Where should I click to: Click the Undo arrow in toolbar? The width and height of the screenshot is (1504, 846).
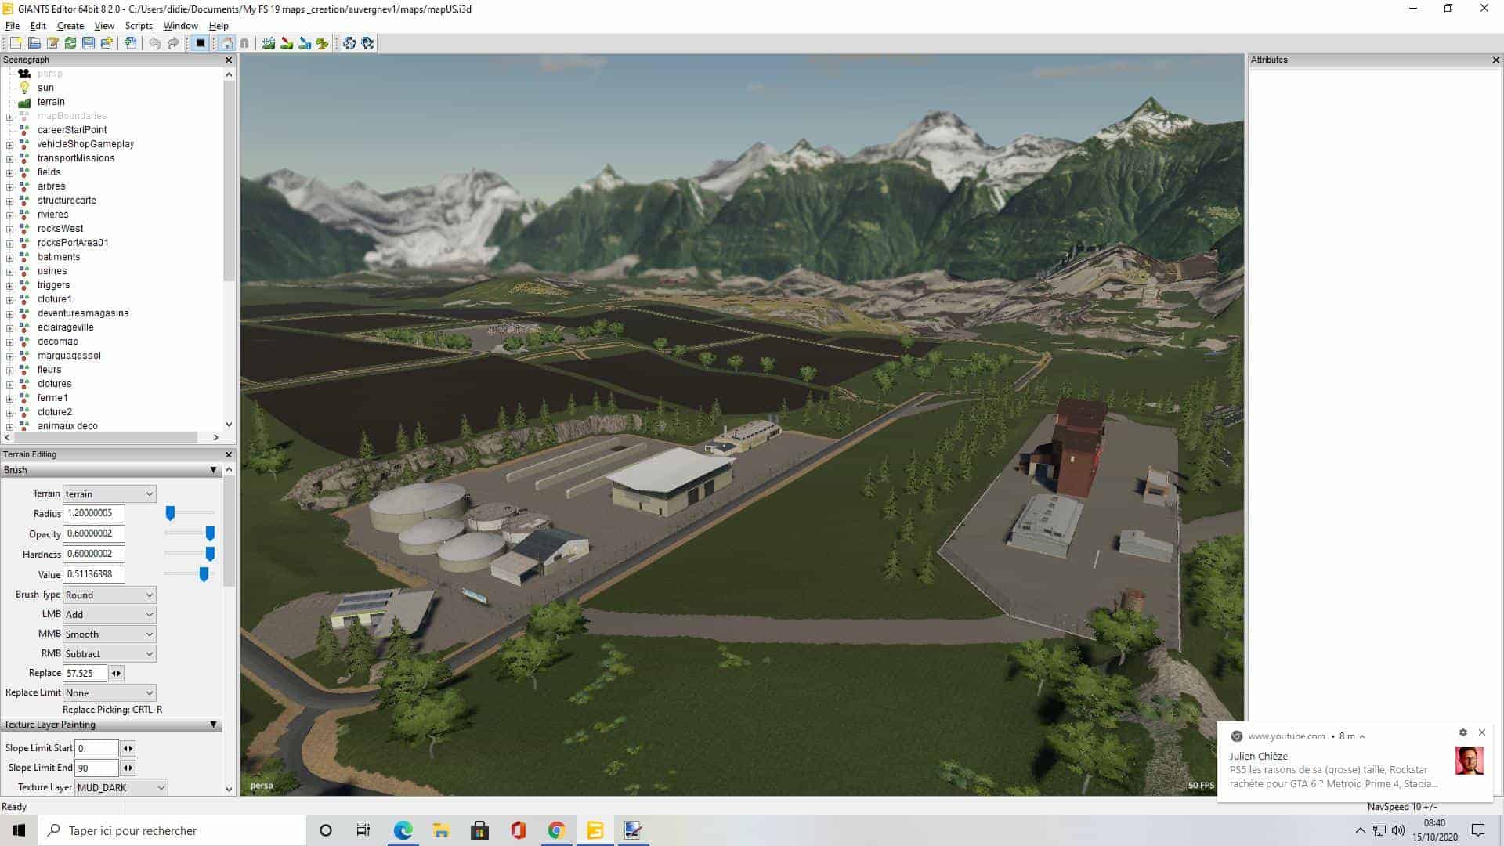pos(154,43)
